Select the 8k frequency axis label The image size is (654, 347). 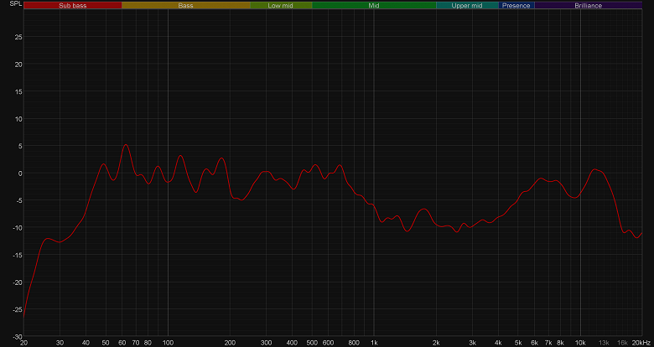tap(561, 343)
